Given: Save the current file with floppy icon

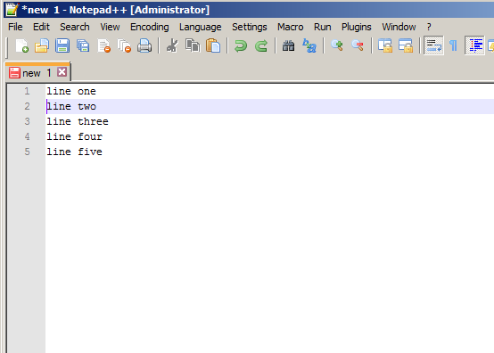Looking at the screenshot, I should point(62,46).
